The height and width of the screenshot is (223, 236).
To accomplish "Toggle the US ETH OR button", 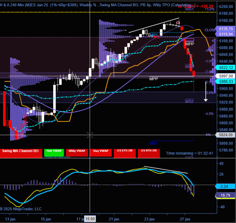I will pyautogui.click(x=125, y=153).
